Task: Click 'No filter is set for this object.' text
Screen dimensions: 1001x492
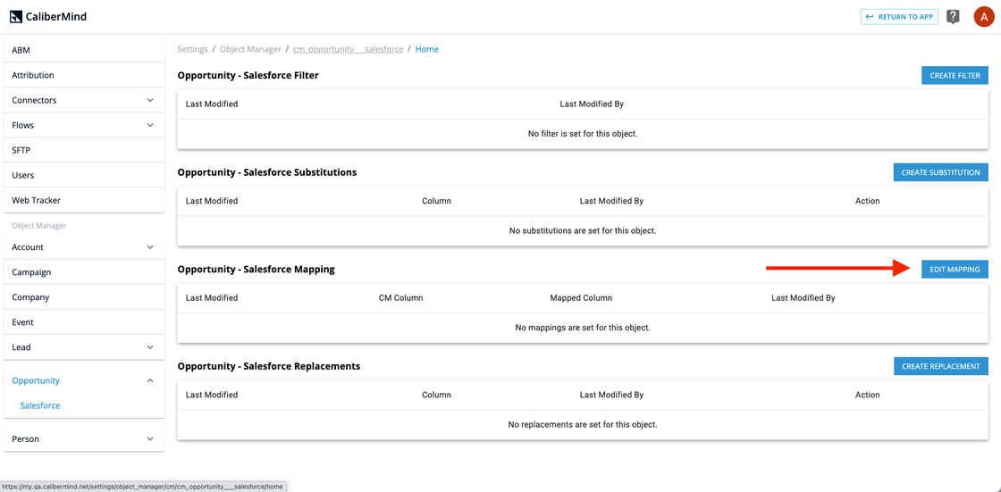Action: pyautogui.click(x=583, y=134)
